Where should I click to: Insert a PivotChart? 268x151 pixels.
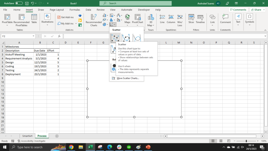tap(137, 19)
